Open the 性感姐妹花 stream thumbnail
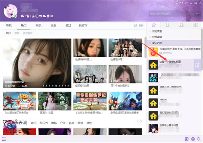 (125, 48)
